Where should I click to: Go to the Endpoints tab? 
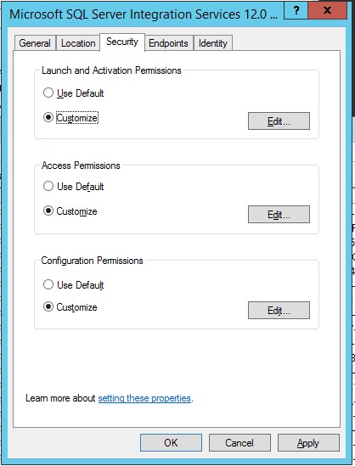(168, 43)
